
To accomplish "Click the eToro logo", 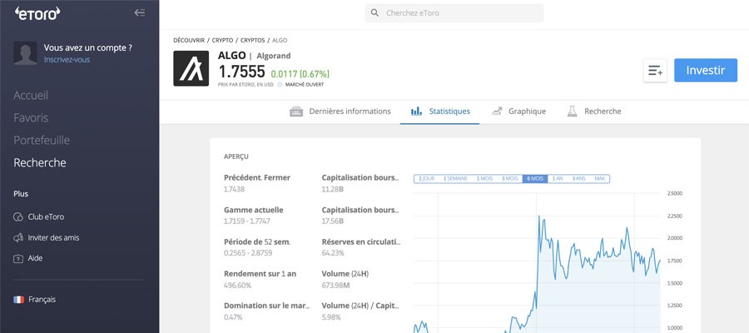I will point(37,13).
